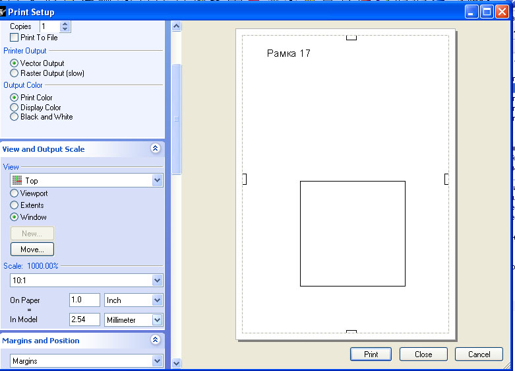Click the Cancel button
The width and height of the screenshot is (515, 371).
(479, 354)
